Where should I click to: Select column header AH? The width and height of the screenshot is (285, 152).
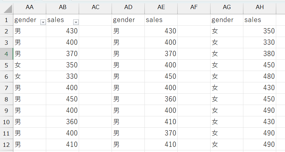click(x=260, y=7)
